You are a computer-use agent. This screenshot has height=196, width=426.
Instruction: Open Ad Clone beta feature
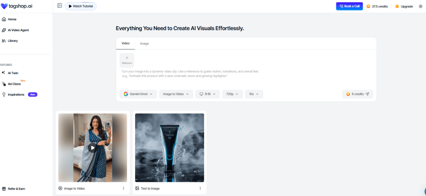pyautogui.click(x=11, y=84)
